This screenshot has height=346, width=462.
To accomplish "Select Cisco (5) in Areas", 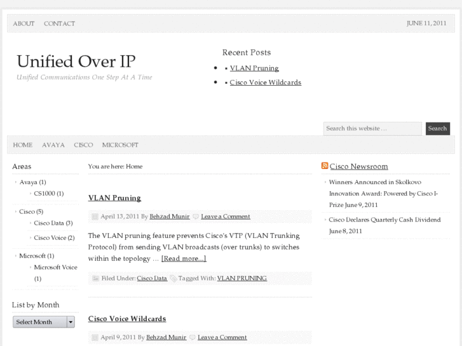I will tap(31, 211).
